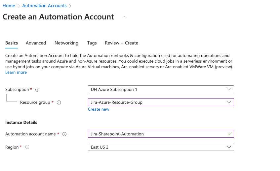The height and width of the screenshot is (171, 280).
Task: Click the Automation account name label
Action: 30,134
